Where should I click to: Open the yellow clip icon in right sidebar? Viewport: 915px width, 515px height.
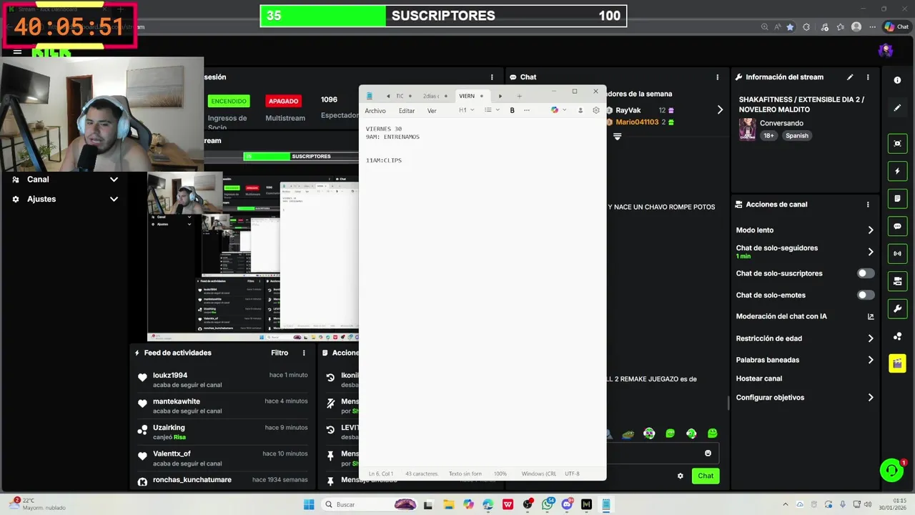coord(897,363)
